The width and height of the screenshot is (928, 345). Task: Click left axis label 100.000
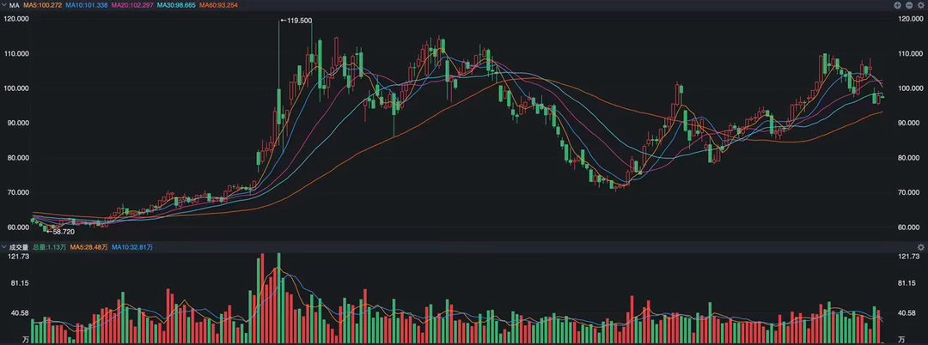(x=16, y=88)
